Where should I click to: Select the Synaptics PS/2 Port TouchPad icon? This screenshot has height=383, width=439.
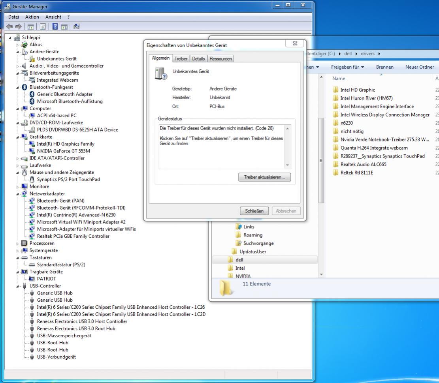(x=32, y=179)
